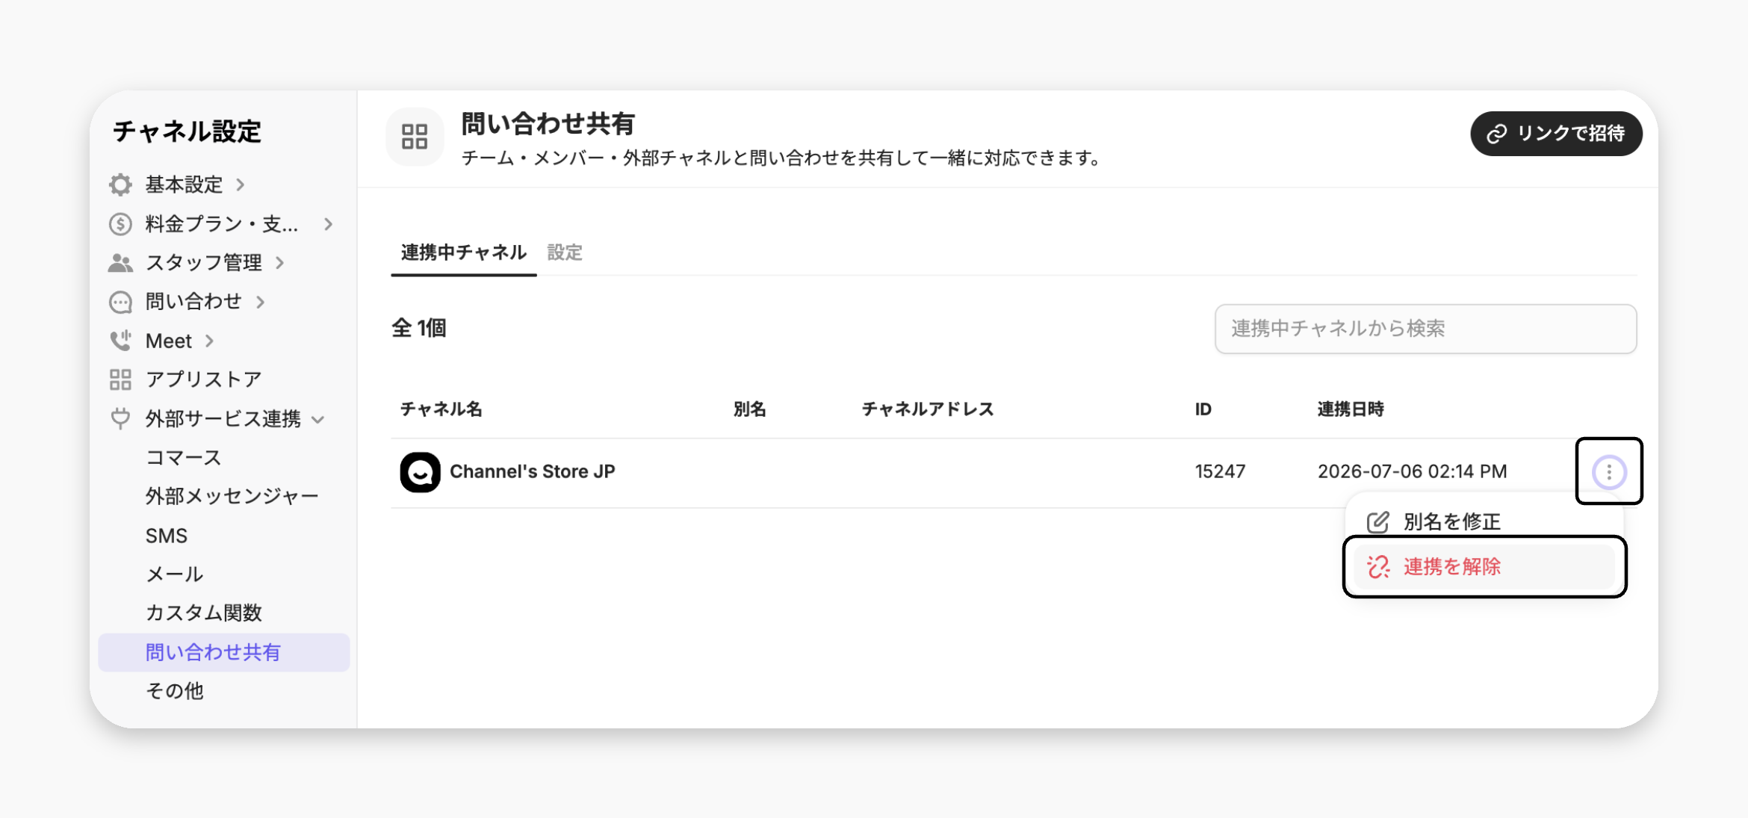Click the 全 1個 count label
Viewport: 1748px width, 818px height.
[x=419, y=329]
